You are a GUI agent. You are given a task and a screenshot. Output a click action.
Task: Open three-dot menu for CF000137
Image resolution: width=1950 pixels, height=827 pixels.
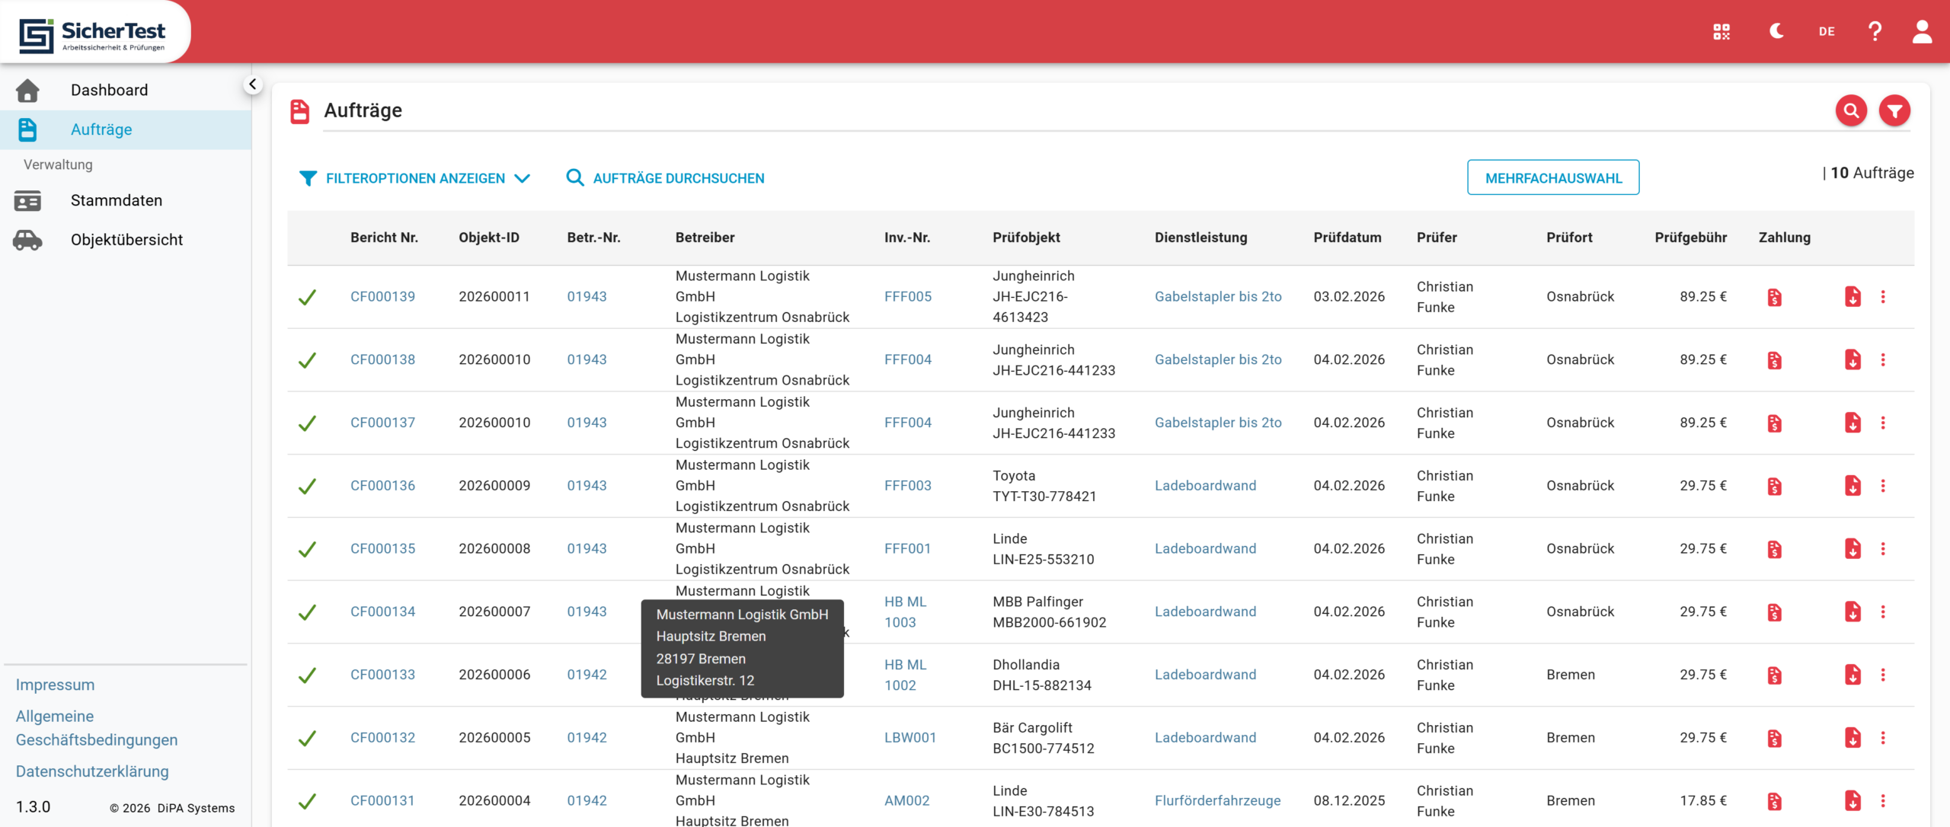pos(1883,423)
